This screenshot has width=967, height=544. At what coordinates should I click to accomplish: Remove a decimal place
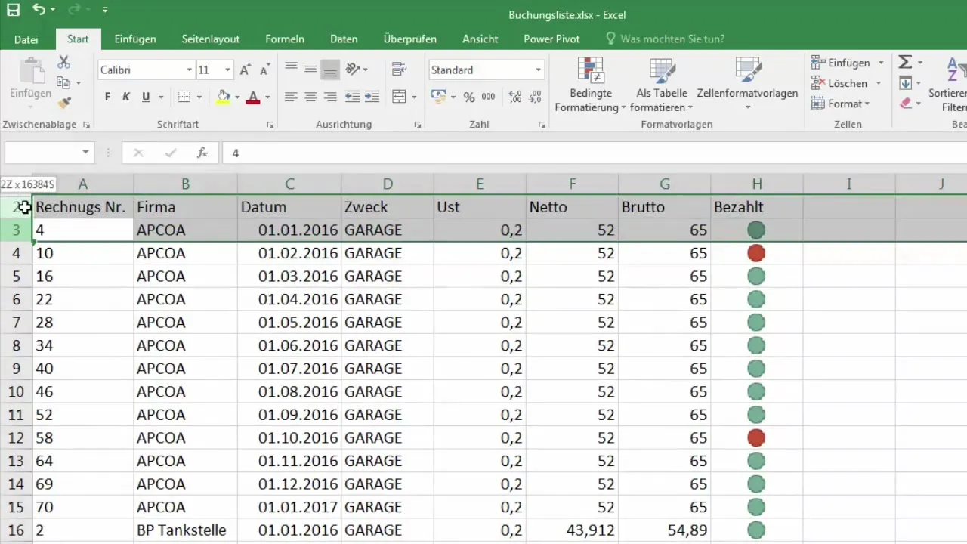coord(535,97)
